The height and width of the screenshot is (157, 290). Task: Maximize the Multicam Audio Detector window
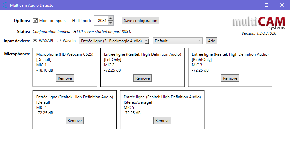[x=267, y=5]
